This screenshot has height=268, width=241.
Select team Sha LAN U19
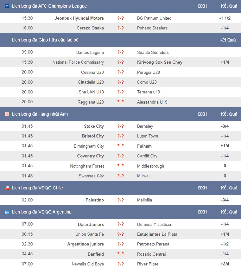91,92
